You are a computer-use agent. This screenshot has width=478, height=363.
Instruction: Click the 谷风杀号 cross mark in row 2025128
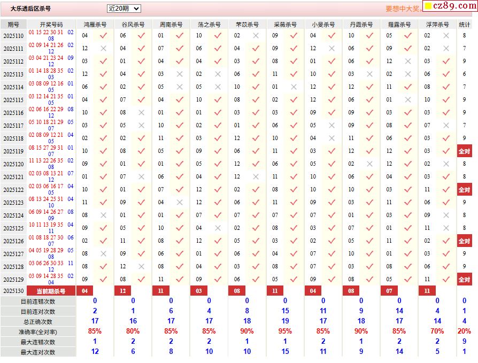141,266
